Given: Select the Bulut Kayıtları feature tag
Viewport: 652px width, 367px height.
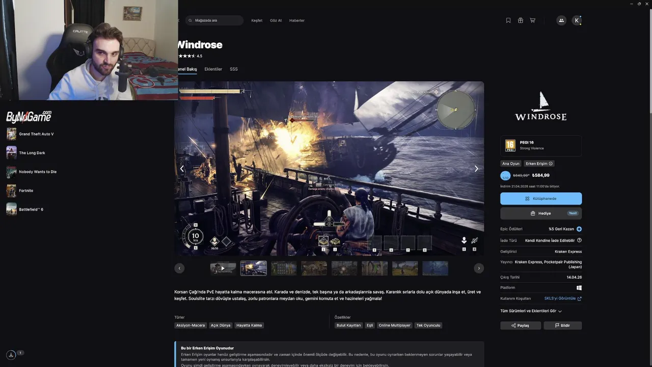Looking at the screenshot, I should pos(348,325).
